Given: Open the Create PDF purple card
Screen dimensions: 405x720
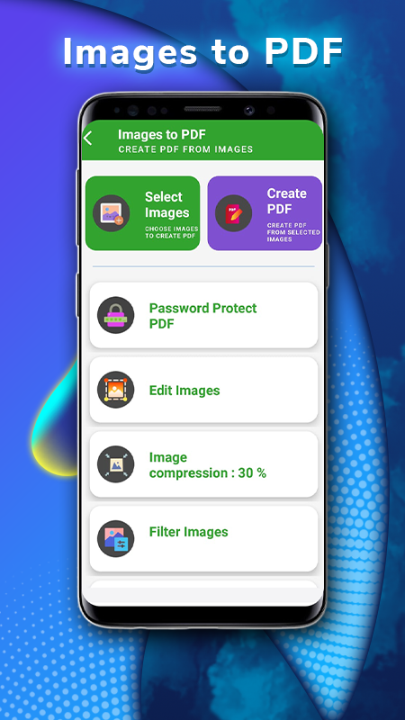Looking at the screenshot, I should pos(265,213).
